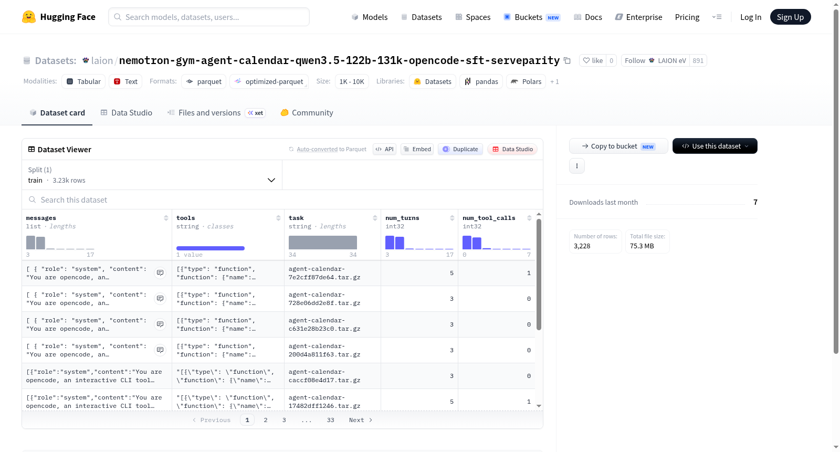Click the num_tool_calls histogram
This screenshot has height=452, width=840.
(497, 243)
